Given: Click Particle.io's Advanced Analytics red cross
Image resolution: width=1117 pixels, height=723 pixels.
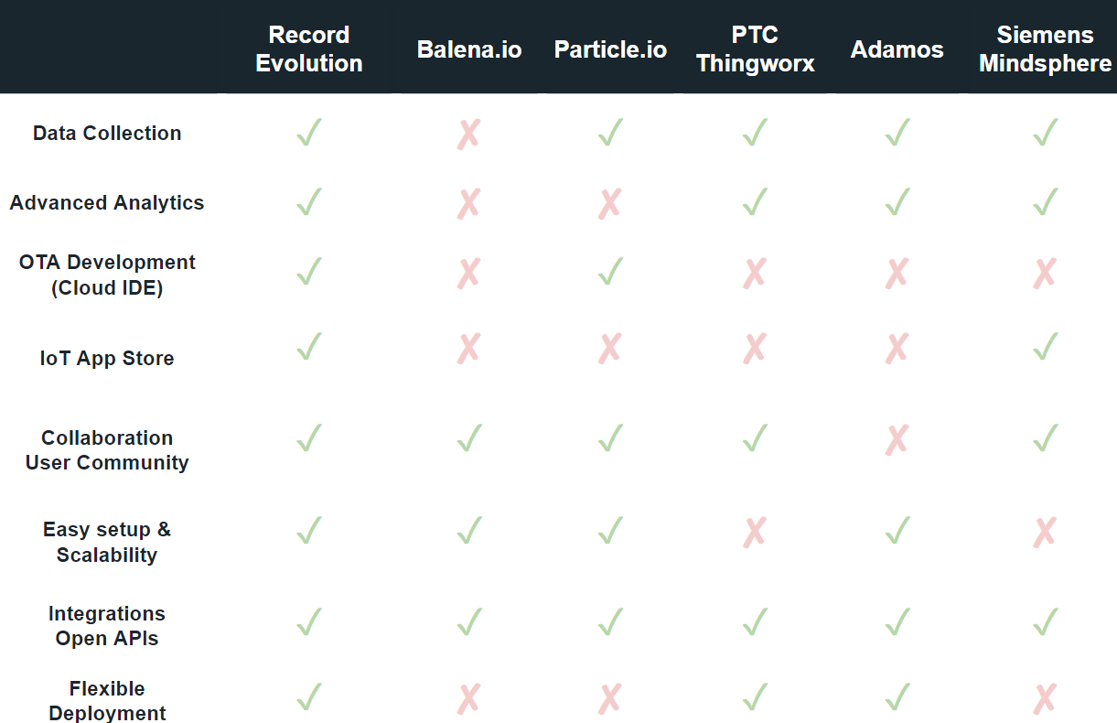Looking at the screenshot, I should pos(610,203).
